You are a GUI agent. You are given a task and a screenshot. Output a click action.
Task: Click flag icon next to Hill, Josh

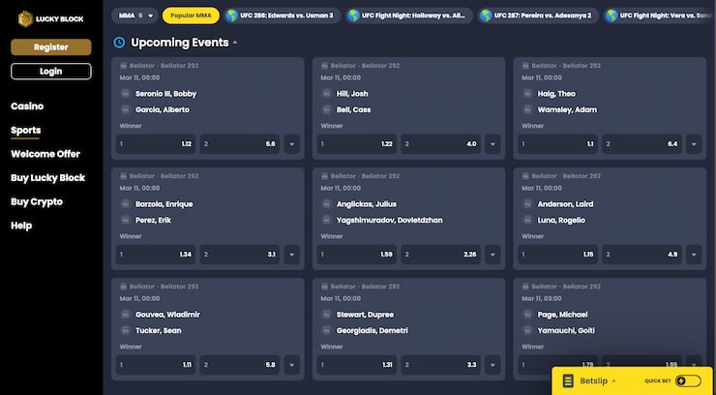(326, 94)
